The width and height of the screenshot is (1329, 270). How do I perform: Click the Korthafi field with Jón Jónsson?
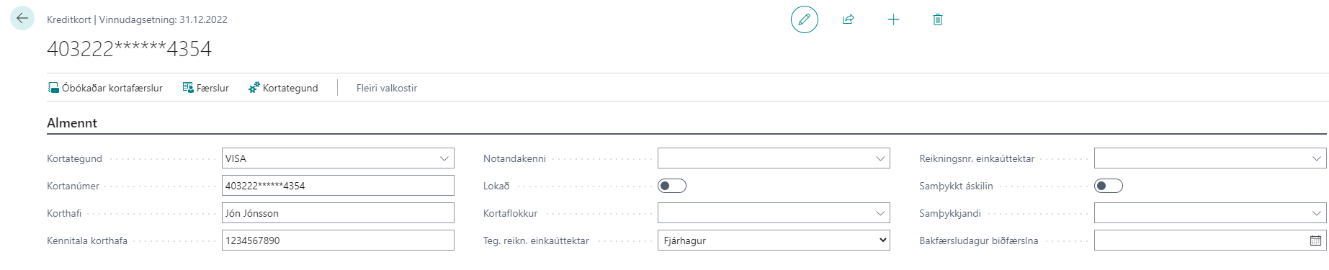click(338, 213)
